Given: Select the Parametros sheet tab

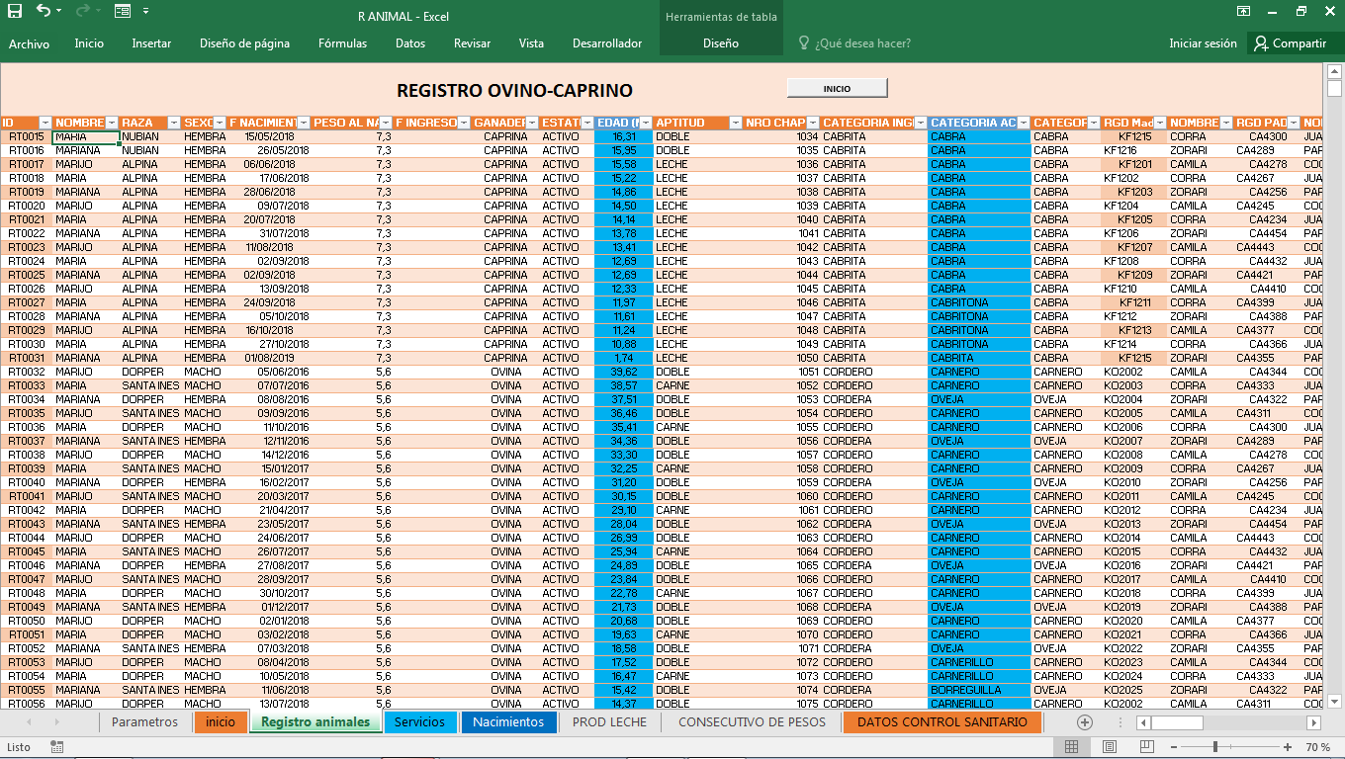Looking at the screenshot, I should tap(145, 722).
